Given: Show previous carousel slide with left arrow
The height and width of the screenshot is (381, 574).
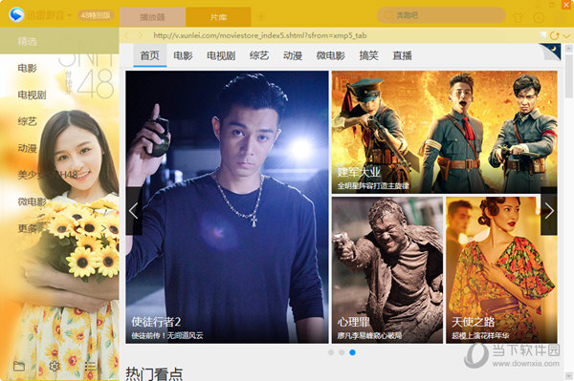Looking at the screenshot, I should point(134,211).
